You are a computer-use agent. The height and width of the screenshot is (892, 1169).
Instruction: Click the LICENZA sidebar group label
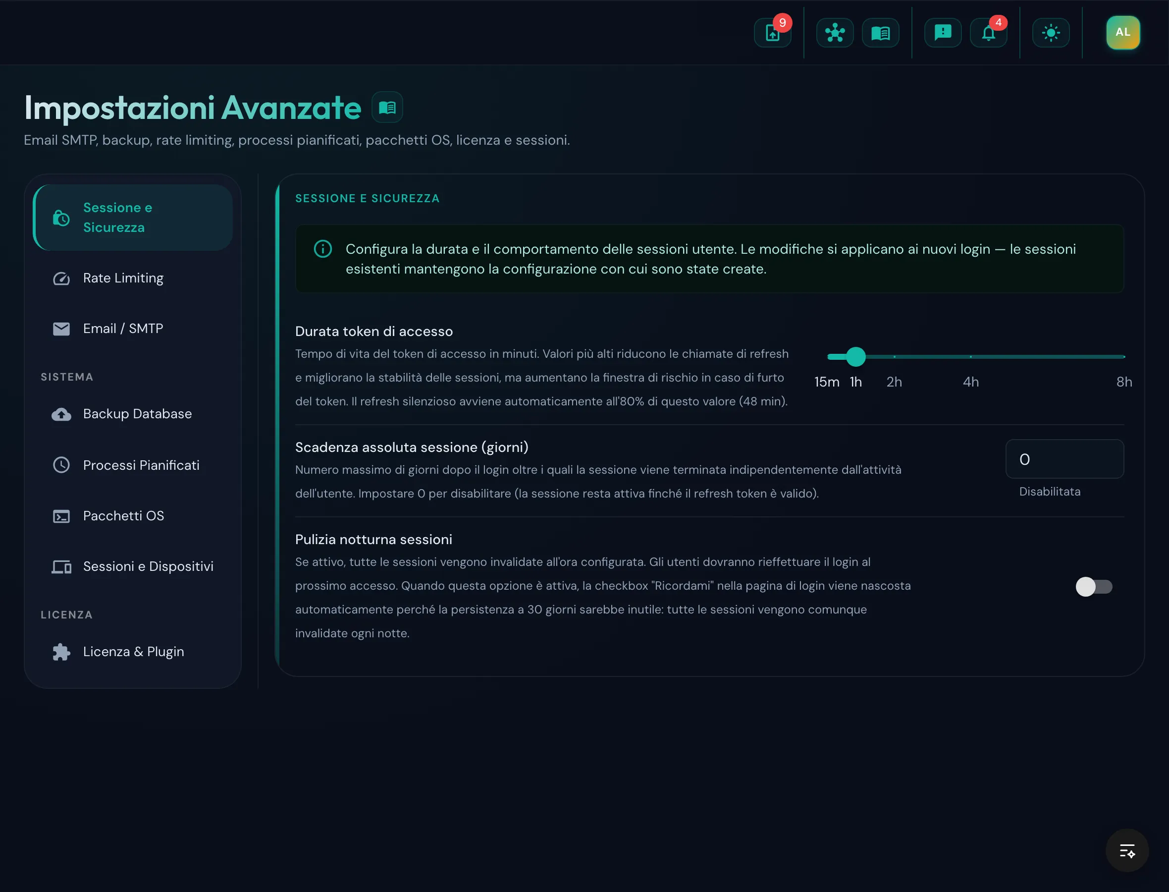pyautogui.click(x=67, y=615)
